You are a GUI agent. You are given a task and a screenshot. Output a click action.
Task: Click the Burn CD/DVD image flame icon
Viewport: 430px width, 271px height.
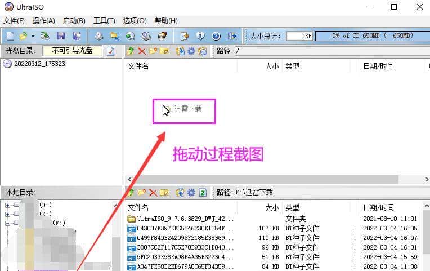[x=162, y=36]
